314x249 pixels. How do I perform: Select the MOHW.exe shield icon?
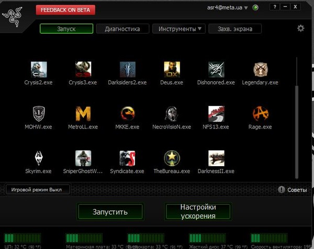click(x=39, y=114)
